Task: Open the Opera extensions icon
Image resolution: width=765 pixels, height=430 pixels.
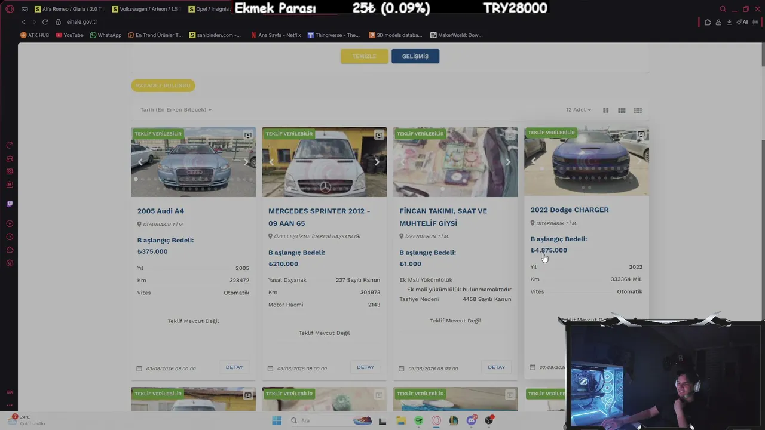Action: coord(708,22)
